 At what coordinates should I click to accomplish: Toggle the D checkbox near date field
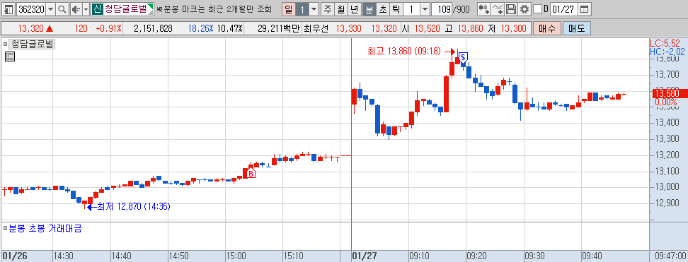click(537, 8)
